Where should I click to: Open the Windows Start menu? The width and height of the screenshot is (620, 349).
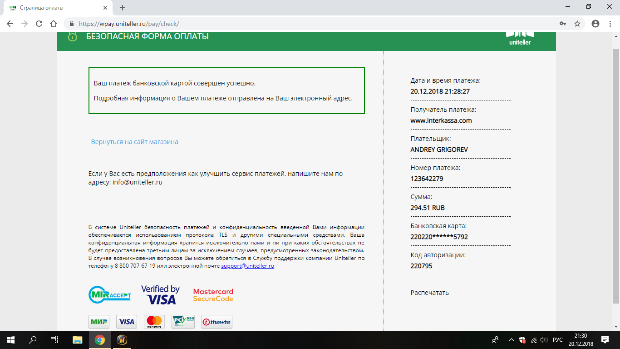pyautogui.click(x=11, y=340)
